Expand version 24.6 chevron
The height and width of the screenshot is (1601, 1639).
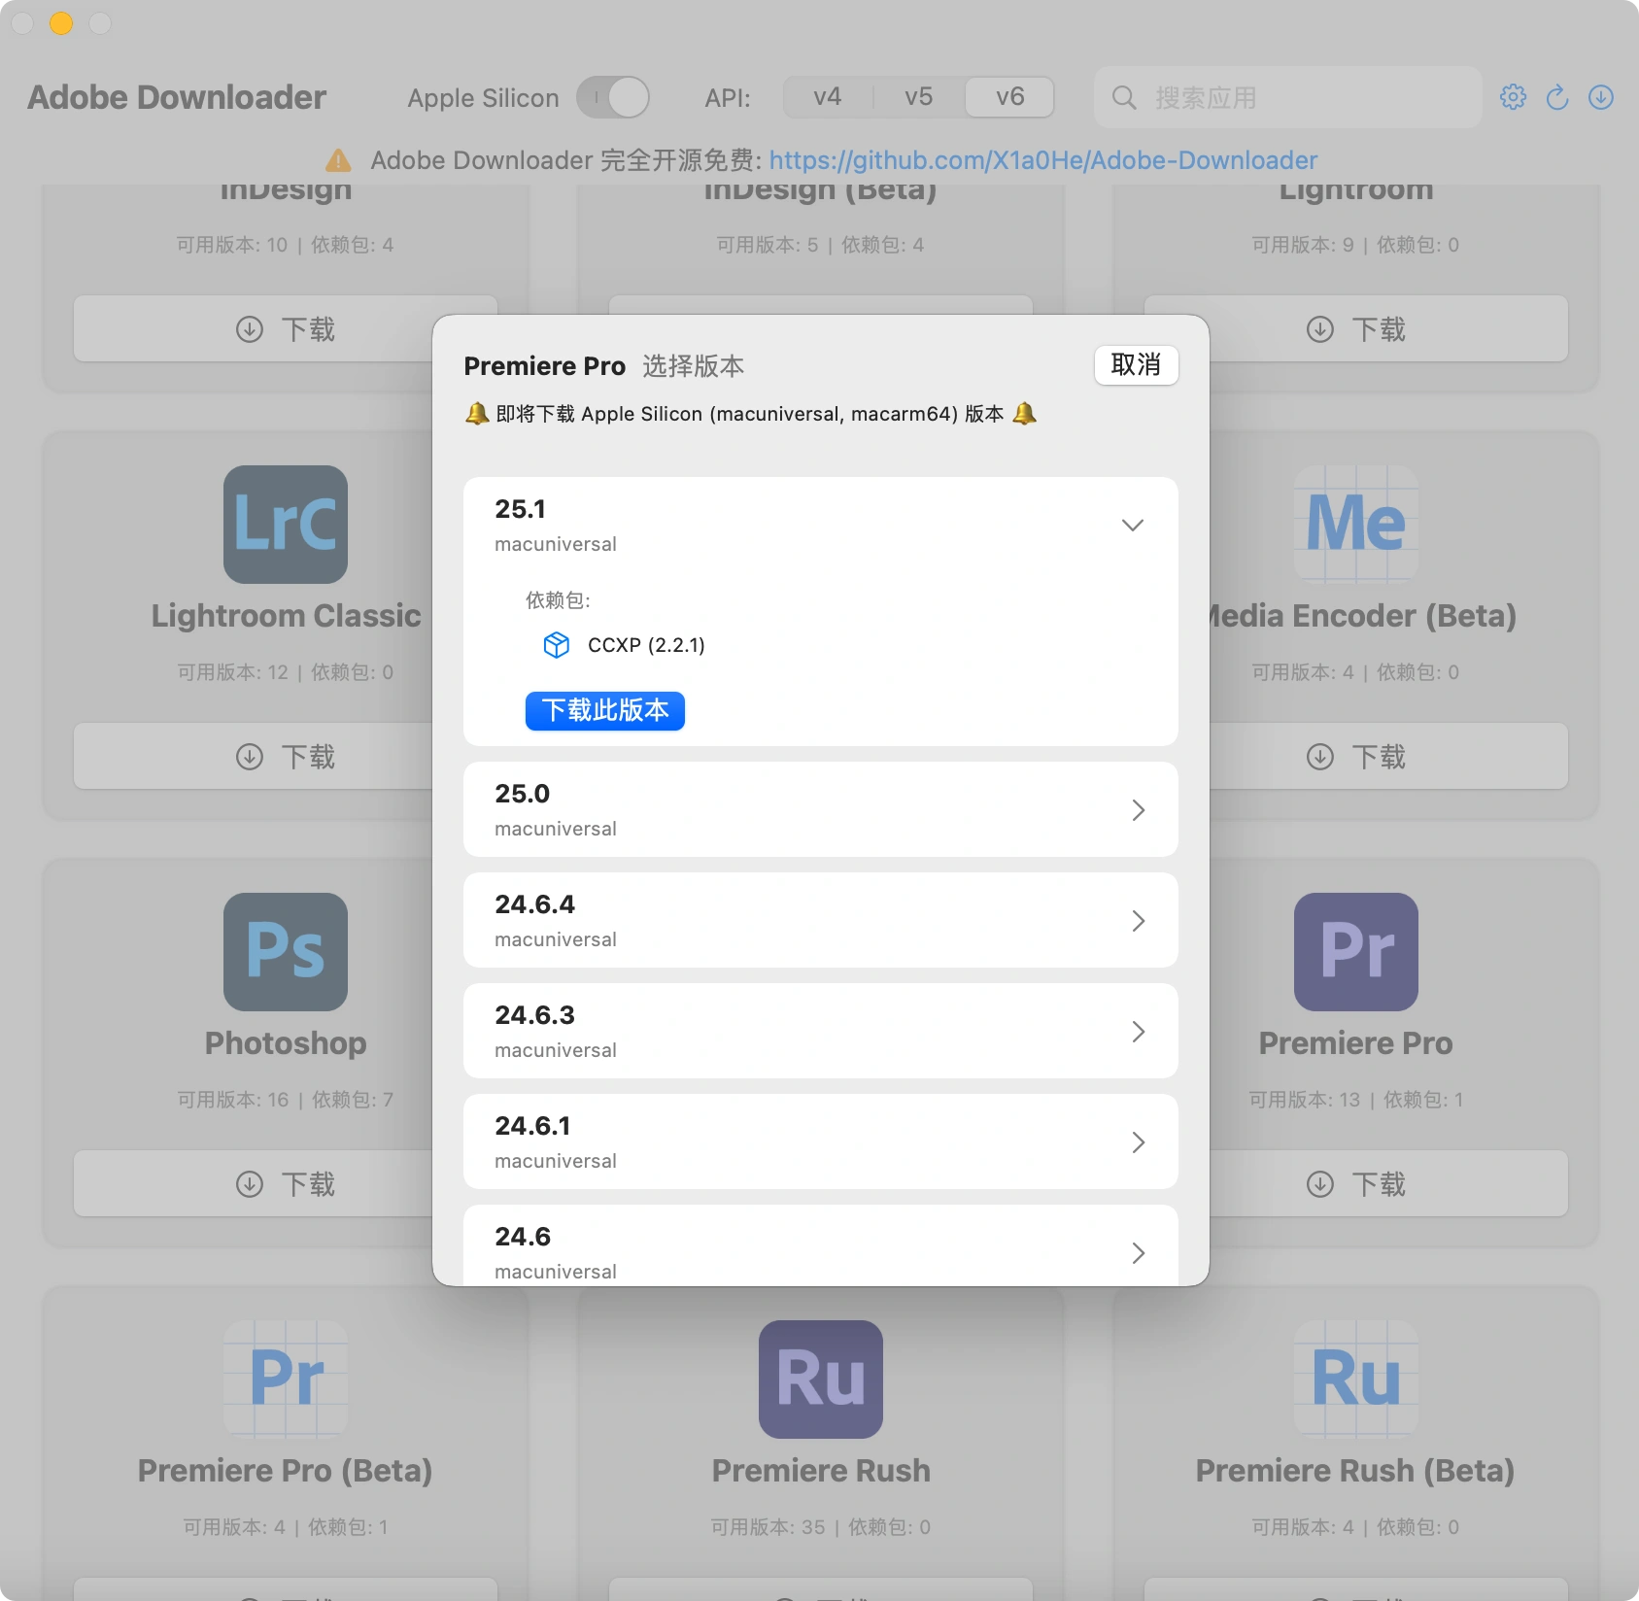(1139, 1253)
